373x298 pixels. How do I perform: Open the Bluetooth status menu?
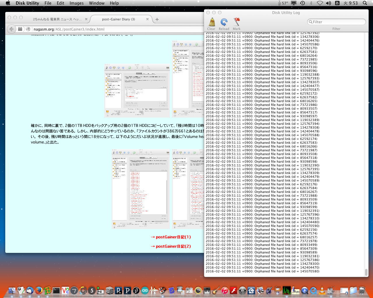[311, 3]
